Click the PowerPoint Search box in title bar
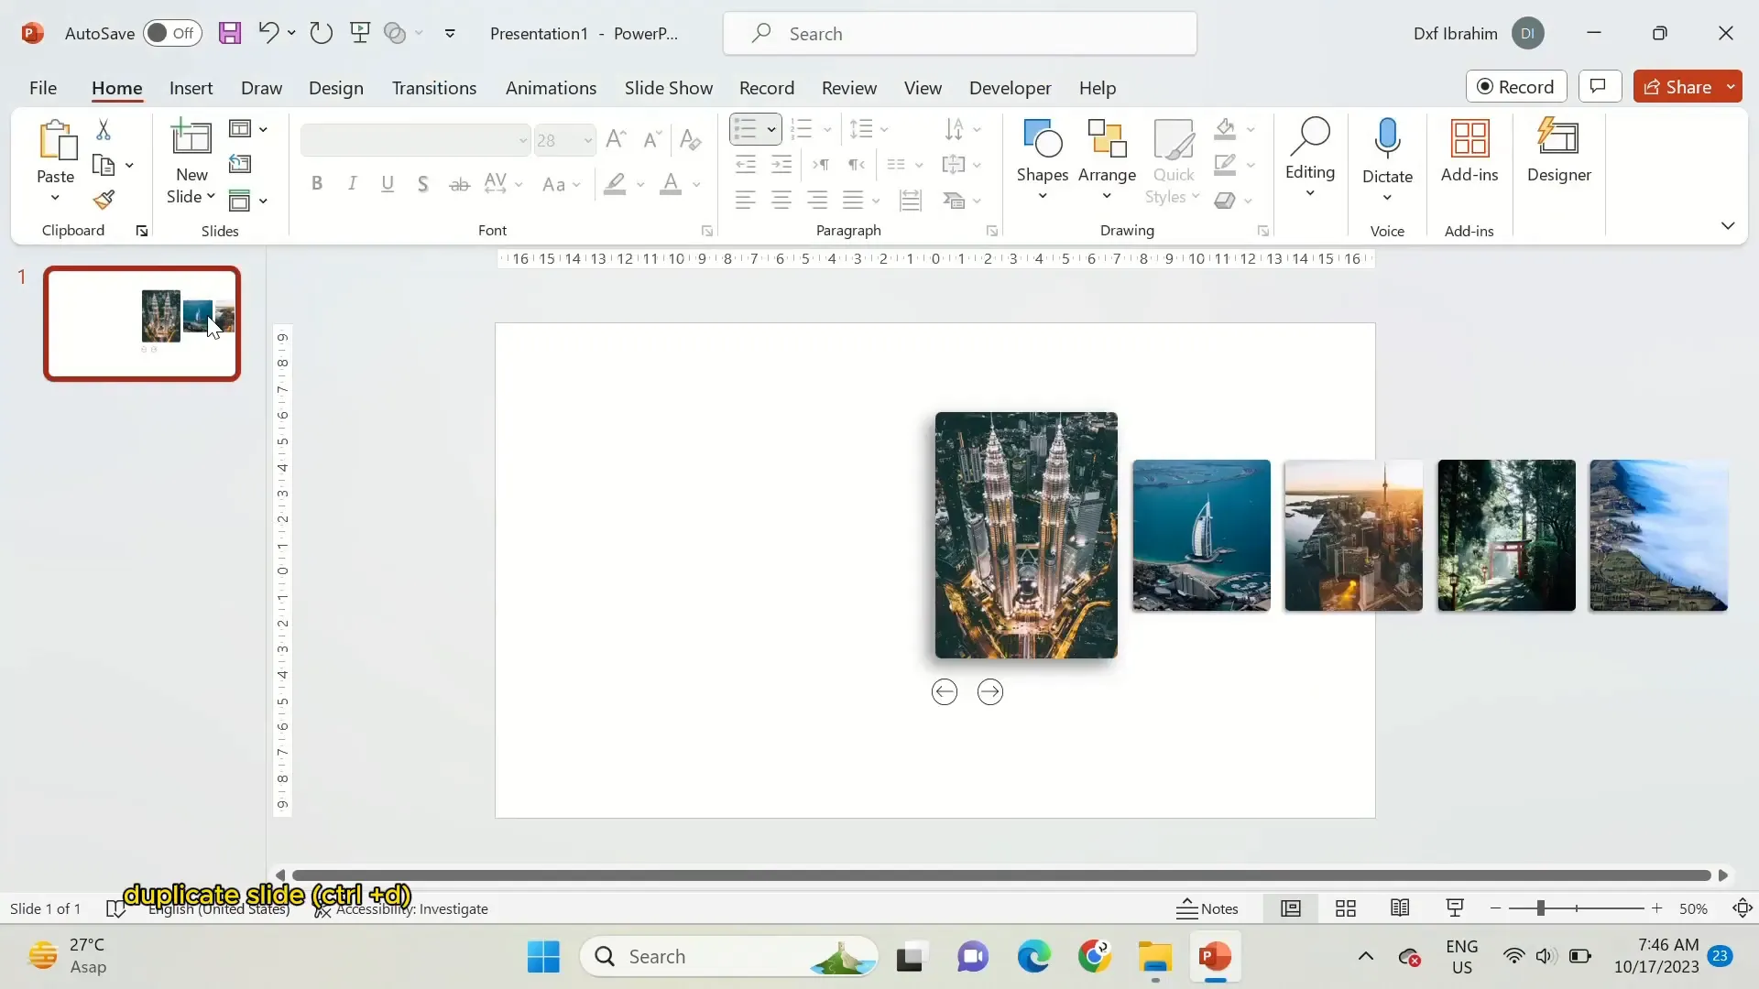The width and height of the screenshot is (1759, 989). (x=959, y=34)
